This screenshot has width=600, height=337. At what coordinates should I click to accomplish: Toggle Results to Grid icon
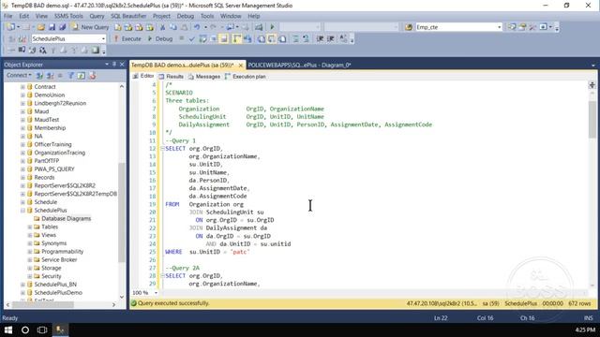[x=271, y=38]
